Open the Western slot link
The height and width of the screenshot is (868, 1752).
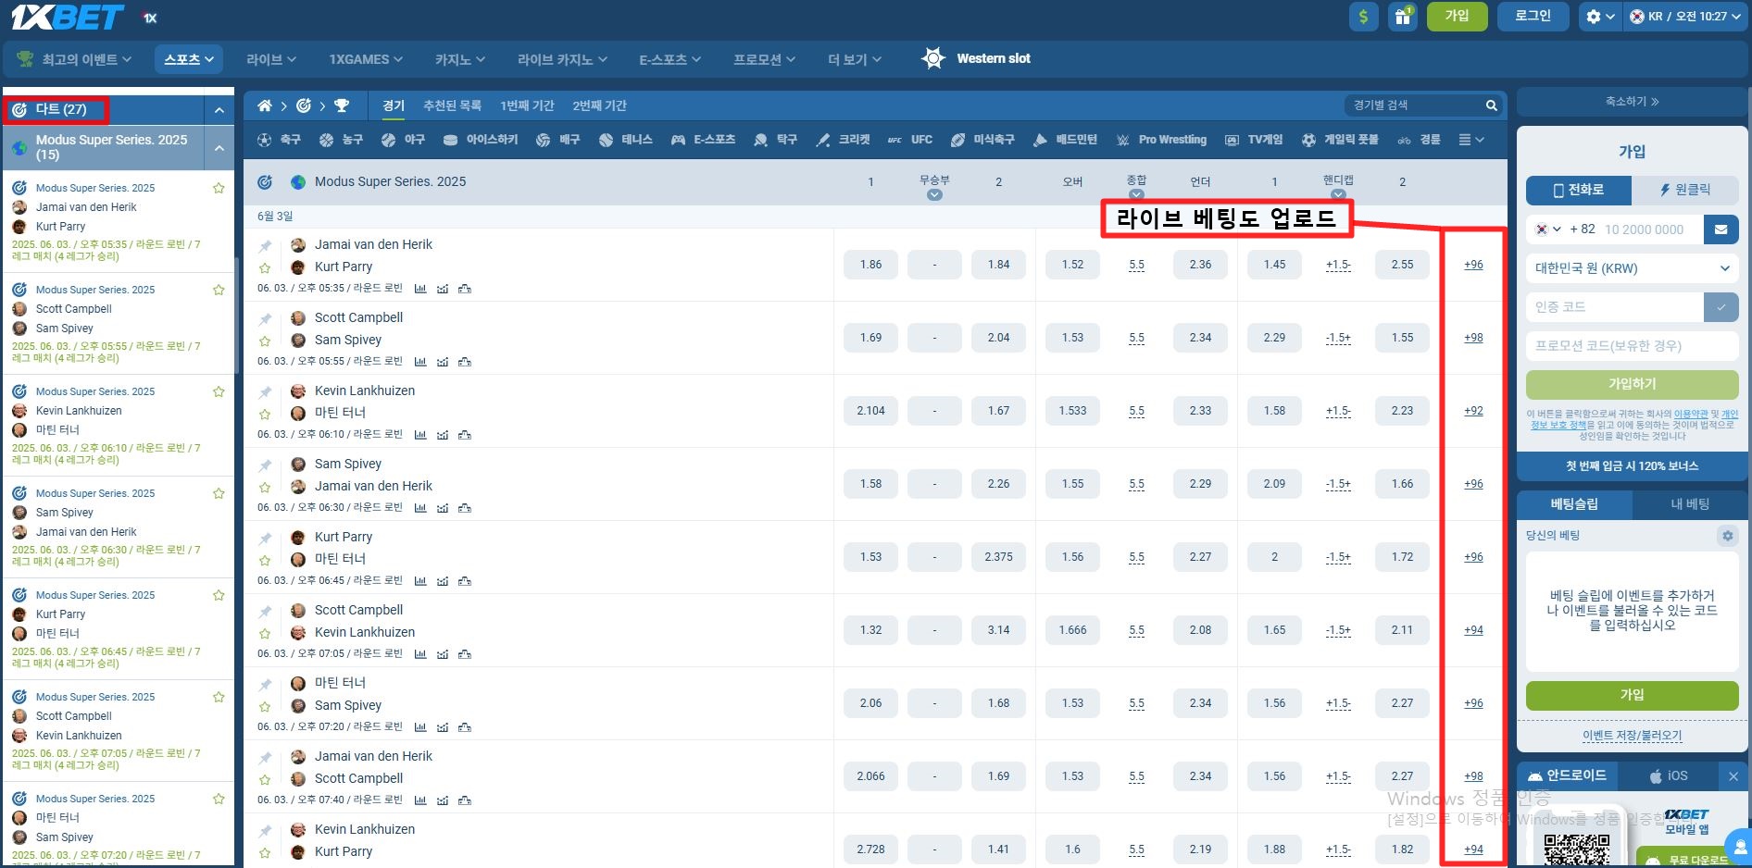pos(976,58)
